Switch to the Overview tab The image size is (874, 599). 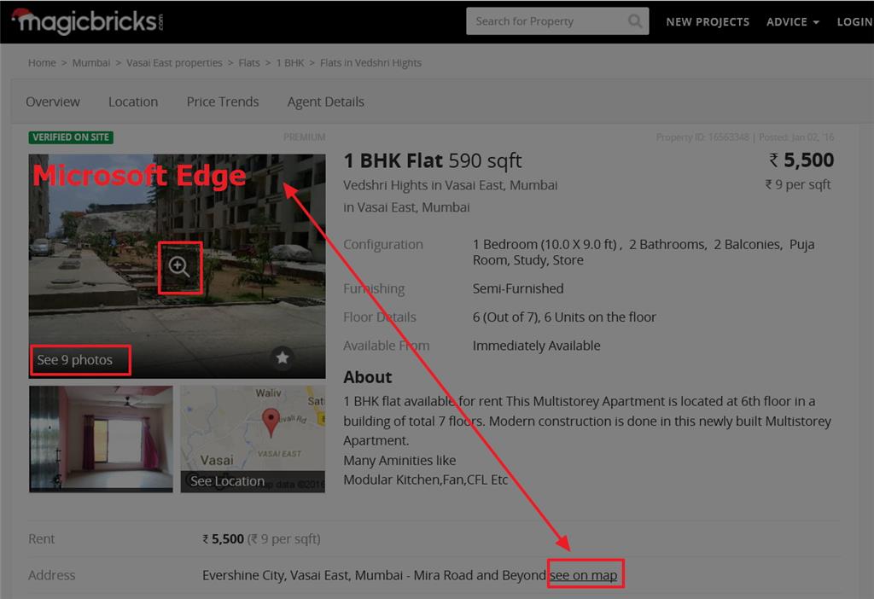tap(52, 102)
